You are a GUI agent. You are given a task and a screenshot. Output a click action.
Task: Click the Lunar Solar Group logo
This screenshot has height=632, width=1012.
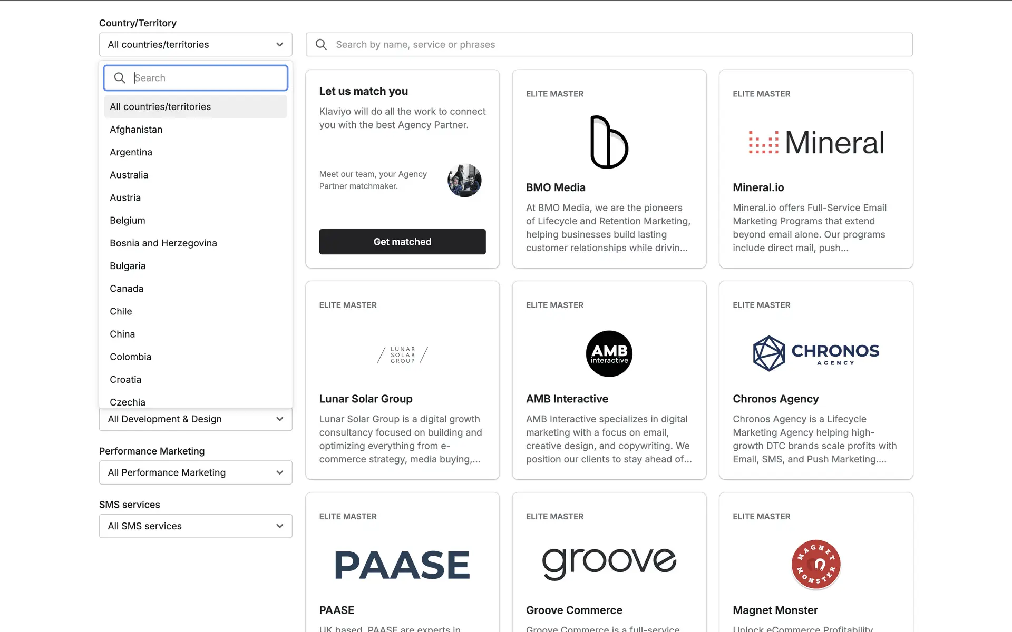[402, 354]
